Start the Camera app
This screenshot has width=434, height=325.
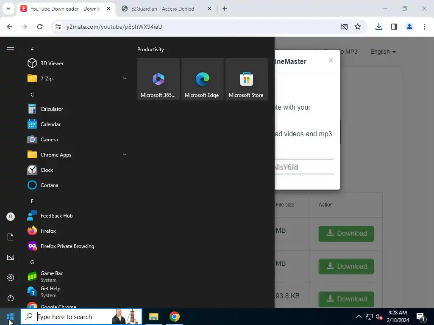pos(76,139)
